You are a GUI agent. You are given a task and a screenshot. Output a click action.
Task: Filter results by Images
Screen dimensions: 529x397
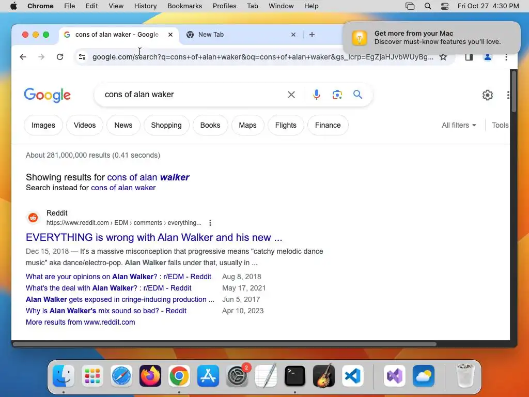43,125
